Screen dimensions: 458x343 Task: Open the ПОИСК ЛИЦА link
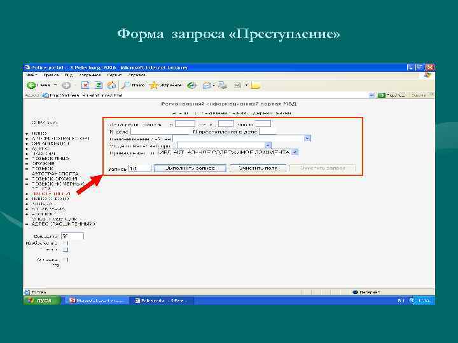(50, 158)
